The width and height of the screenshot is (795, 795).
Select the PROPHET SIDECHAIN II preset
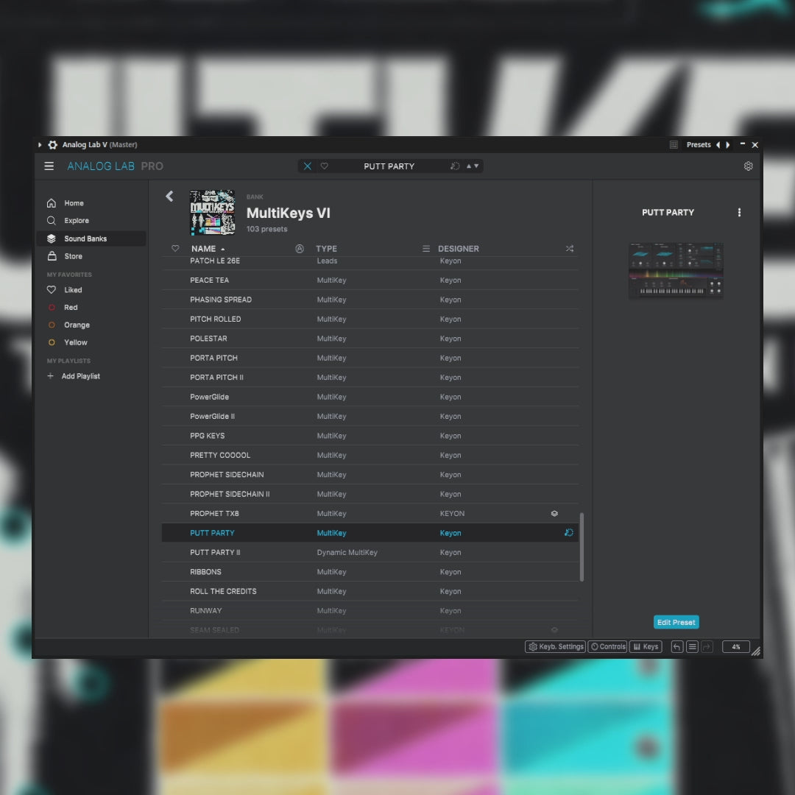[370, 494]
